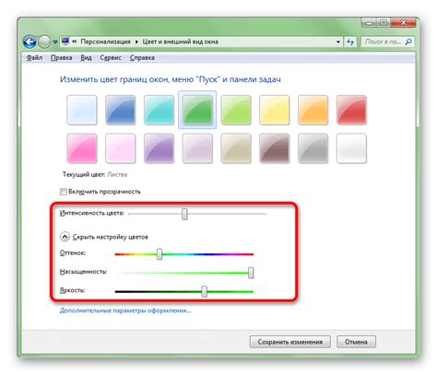Select the red color swatch
Image resolution: width=437 pixels, height=375 pixels.
click(x=351, y=110)
